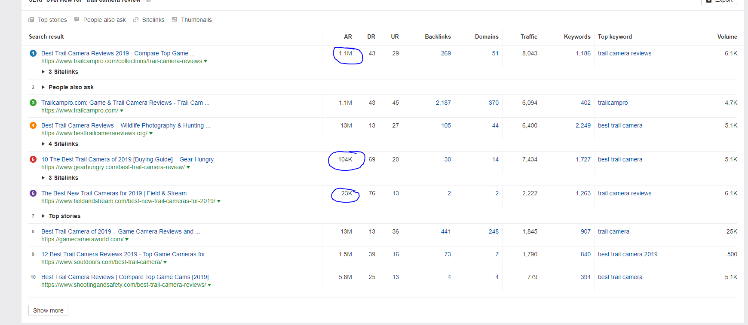Screen dimensions: 748x325
Task: Click backlinks count 2,187
Action: tap(443, 103)
